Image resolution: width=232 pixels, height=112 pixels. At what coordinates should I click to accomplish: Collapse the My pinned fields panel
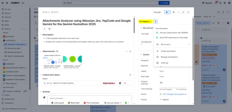click(141, 28)
